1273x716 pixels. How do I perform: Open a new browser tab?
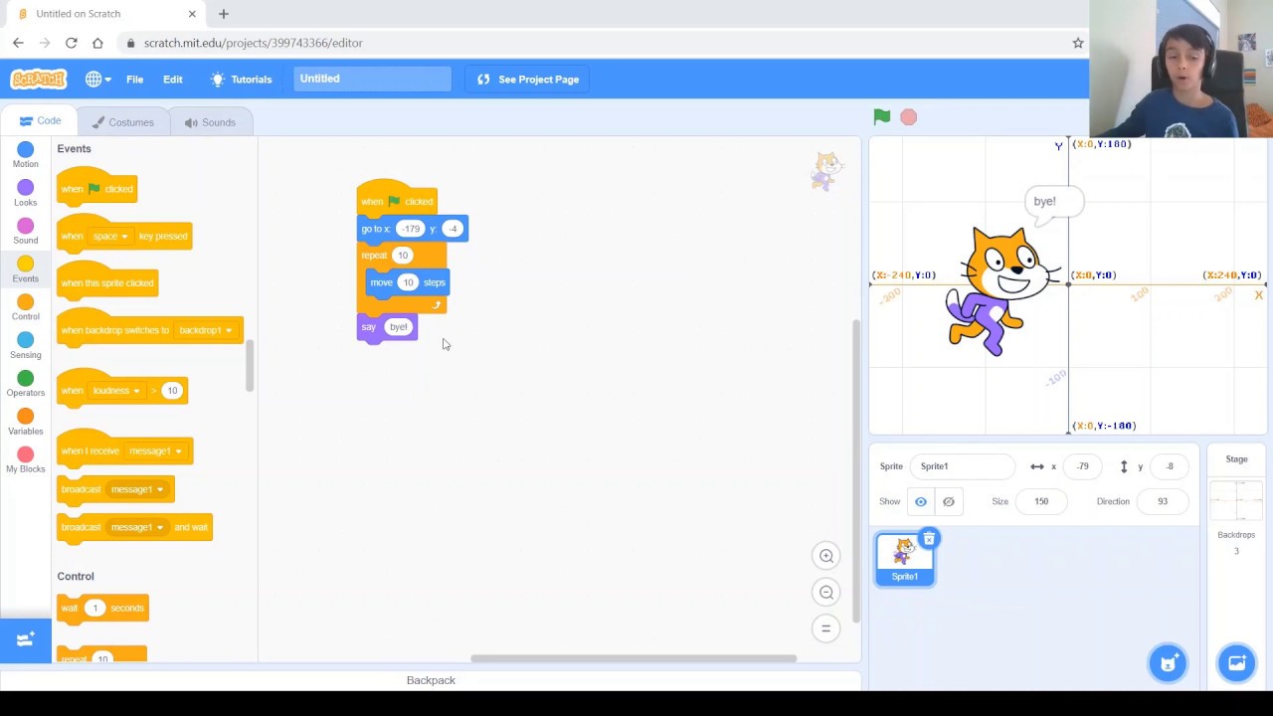point(223,14)
